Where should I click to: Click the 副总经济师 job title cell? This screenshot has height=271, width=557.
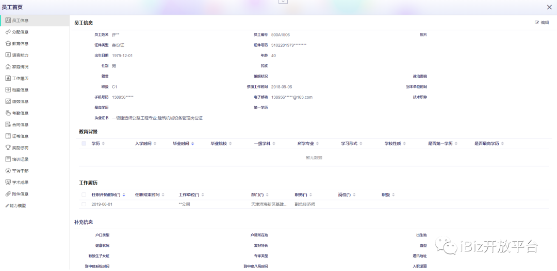tap(305, 204)
